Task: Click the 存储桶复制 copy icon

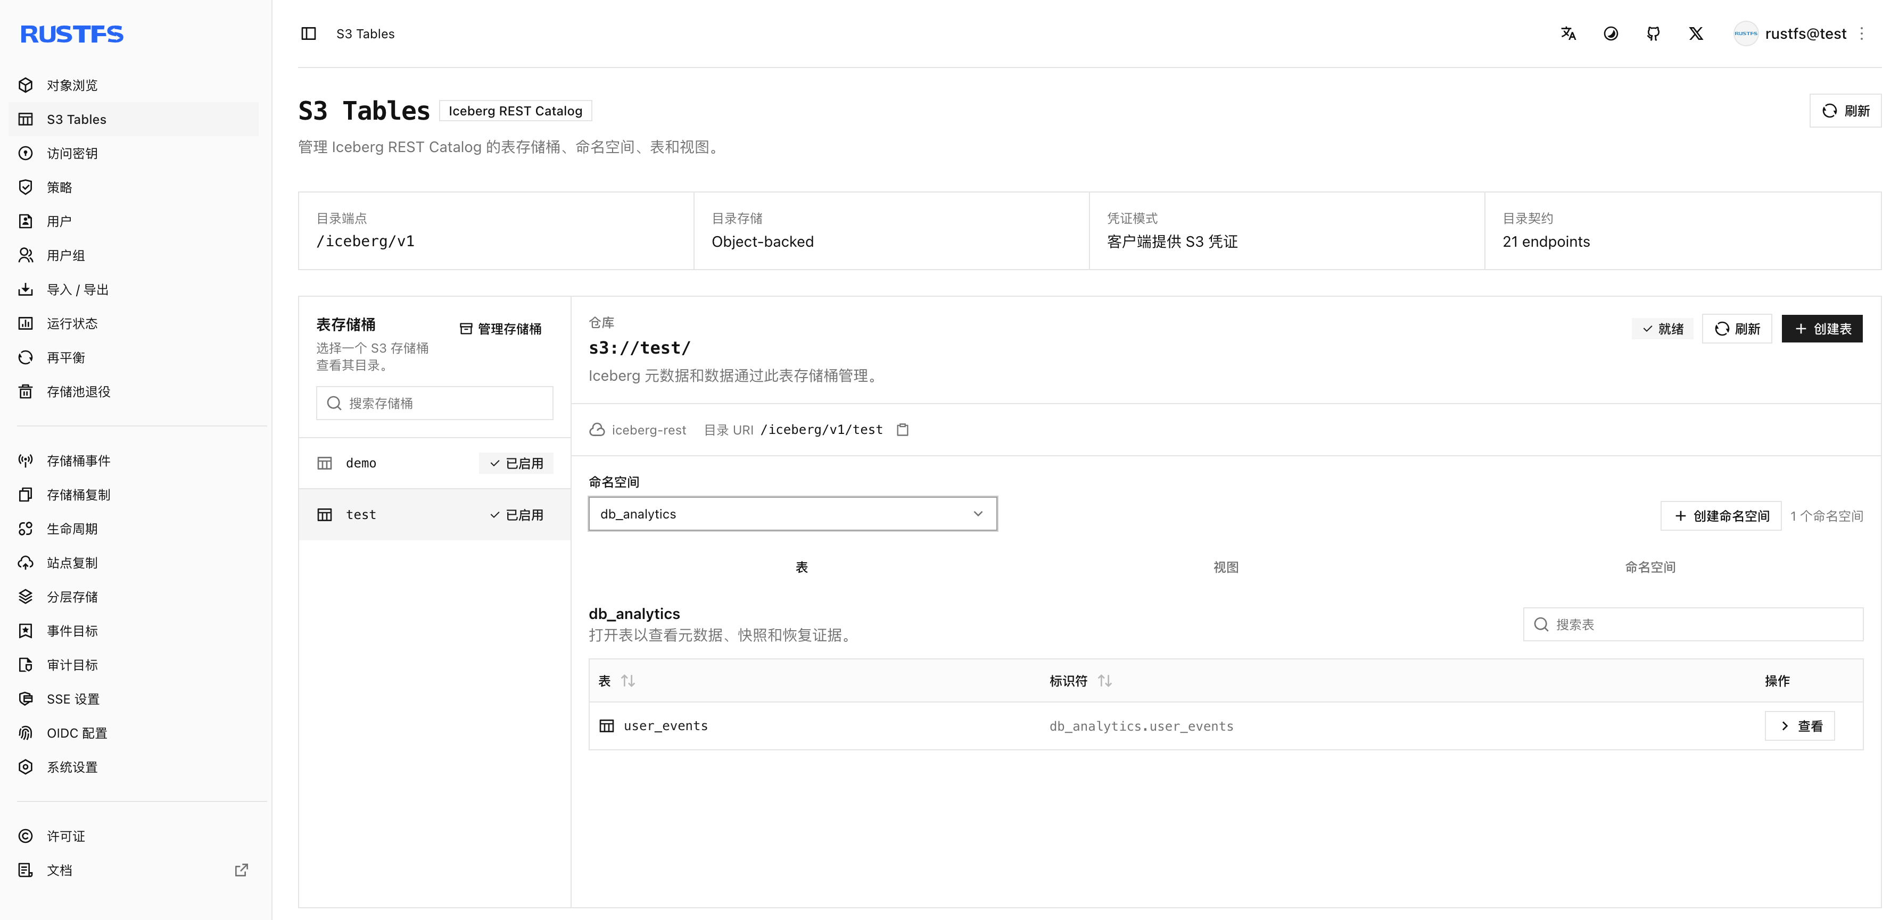Action: click(x=26, y=494)
